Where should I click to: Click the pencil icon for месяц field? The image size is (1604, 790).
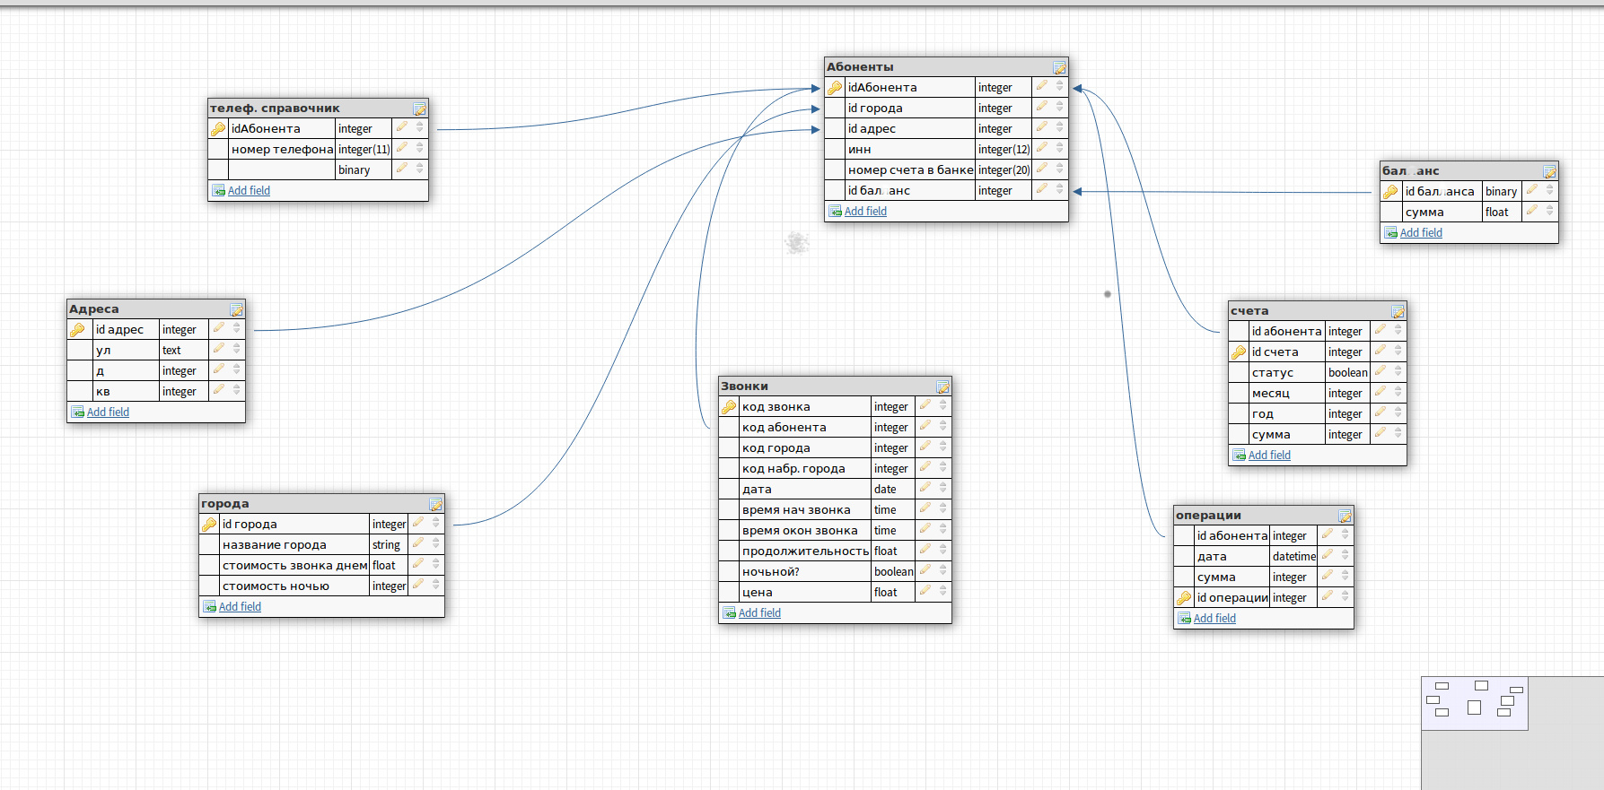tap(1380, 392)
